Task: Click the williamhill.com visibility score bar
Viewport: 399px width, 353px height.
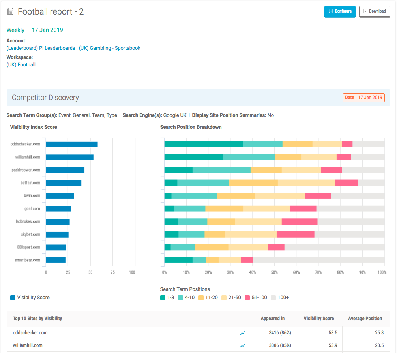Action: click(70, 157)
